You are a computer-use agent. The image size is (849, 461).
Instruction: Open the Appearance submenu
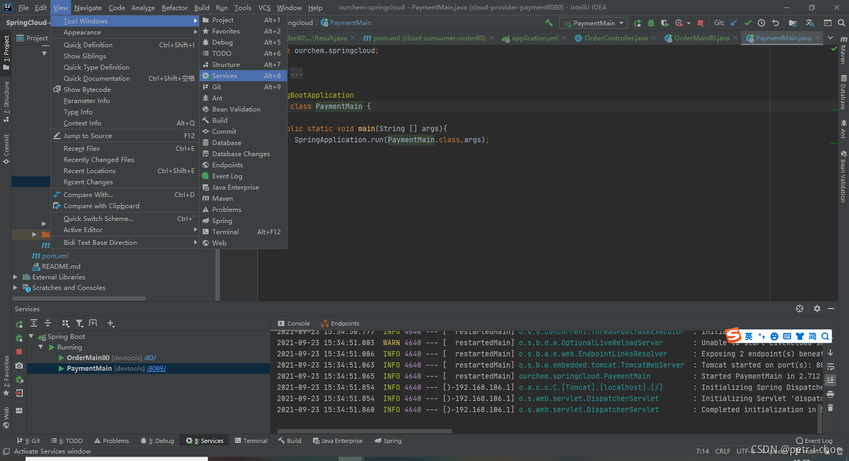[x=125, y=32]
